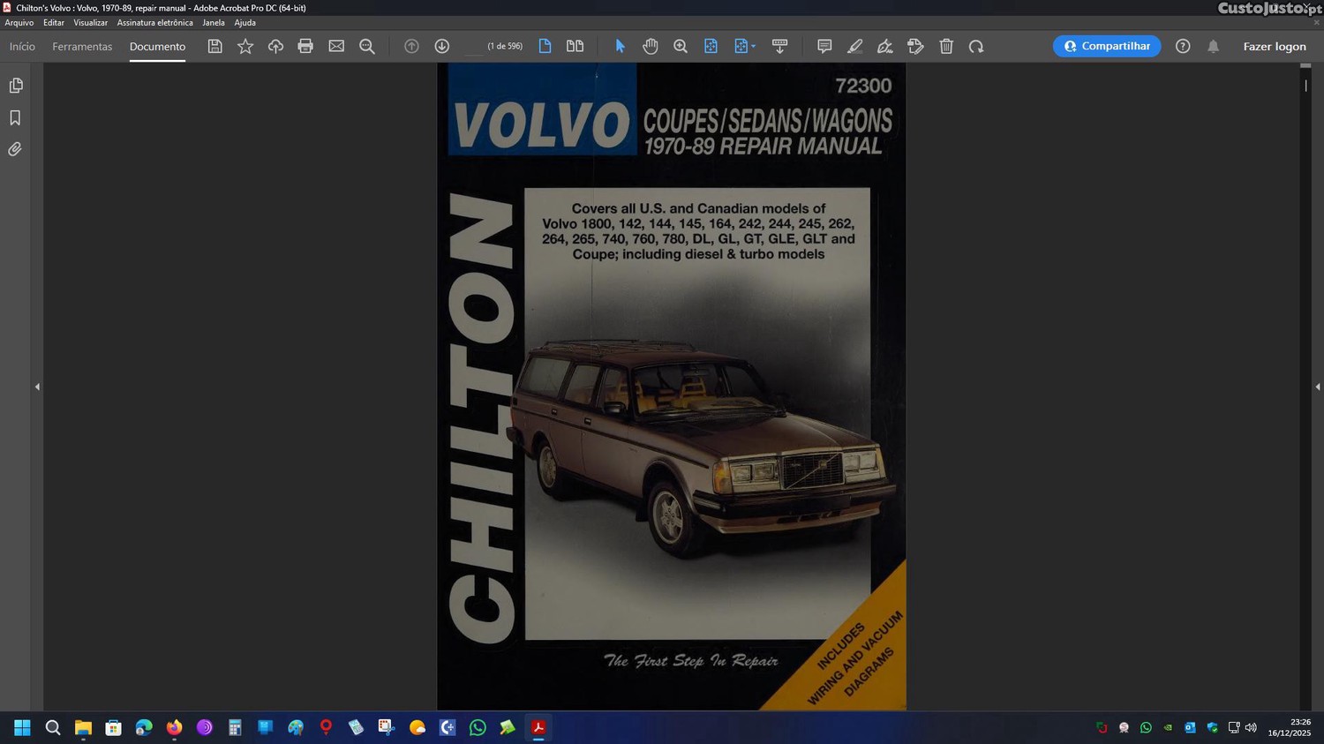1324x744 pixels.
Task: Click the page number input field
Action: pyautogui.click(x=473, y=46)
